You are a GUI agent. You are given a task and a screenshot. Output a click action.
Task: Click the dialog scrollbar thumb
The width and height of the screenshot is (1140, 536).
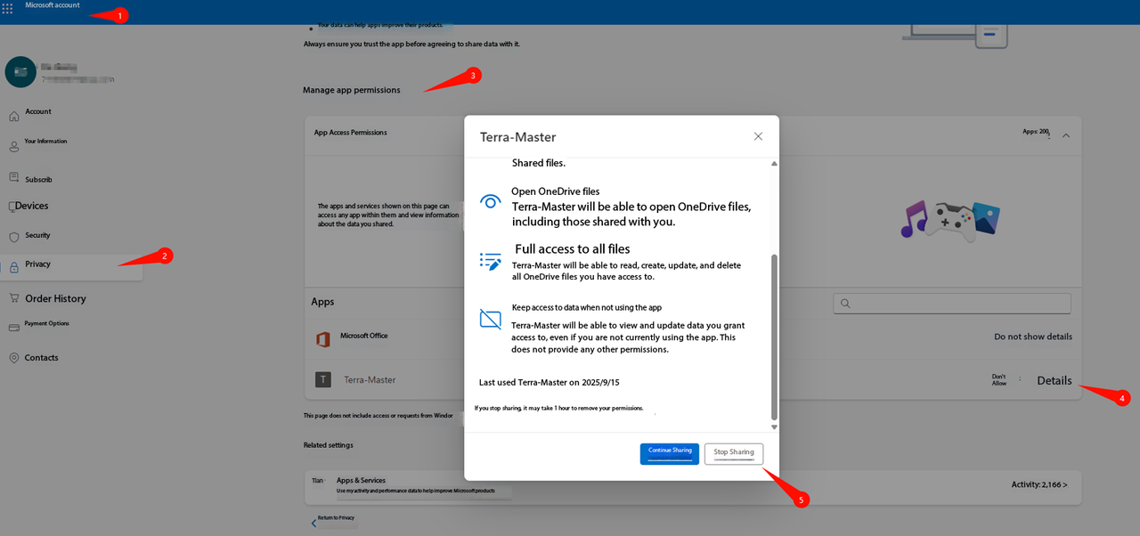[774, 337]
